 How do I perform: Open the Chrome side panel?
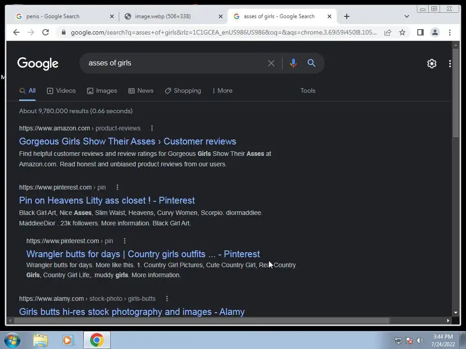(420, 32)
